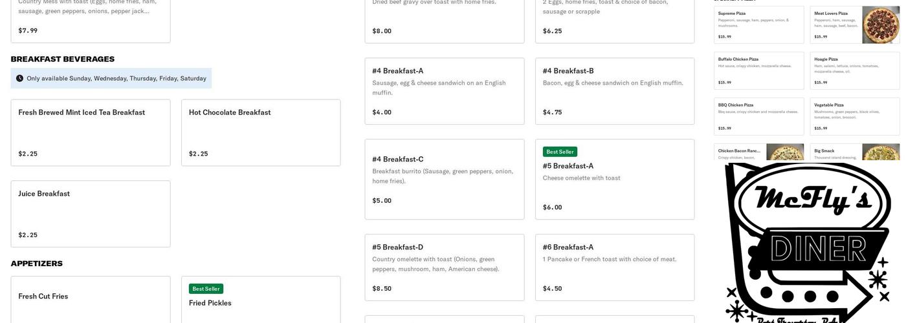The width and height of the screenshot is (906, 323).
Task: Click the clock icon in availability notice
Action: [x=19, y=78]
